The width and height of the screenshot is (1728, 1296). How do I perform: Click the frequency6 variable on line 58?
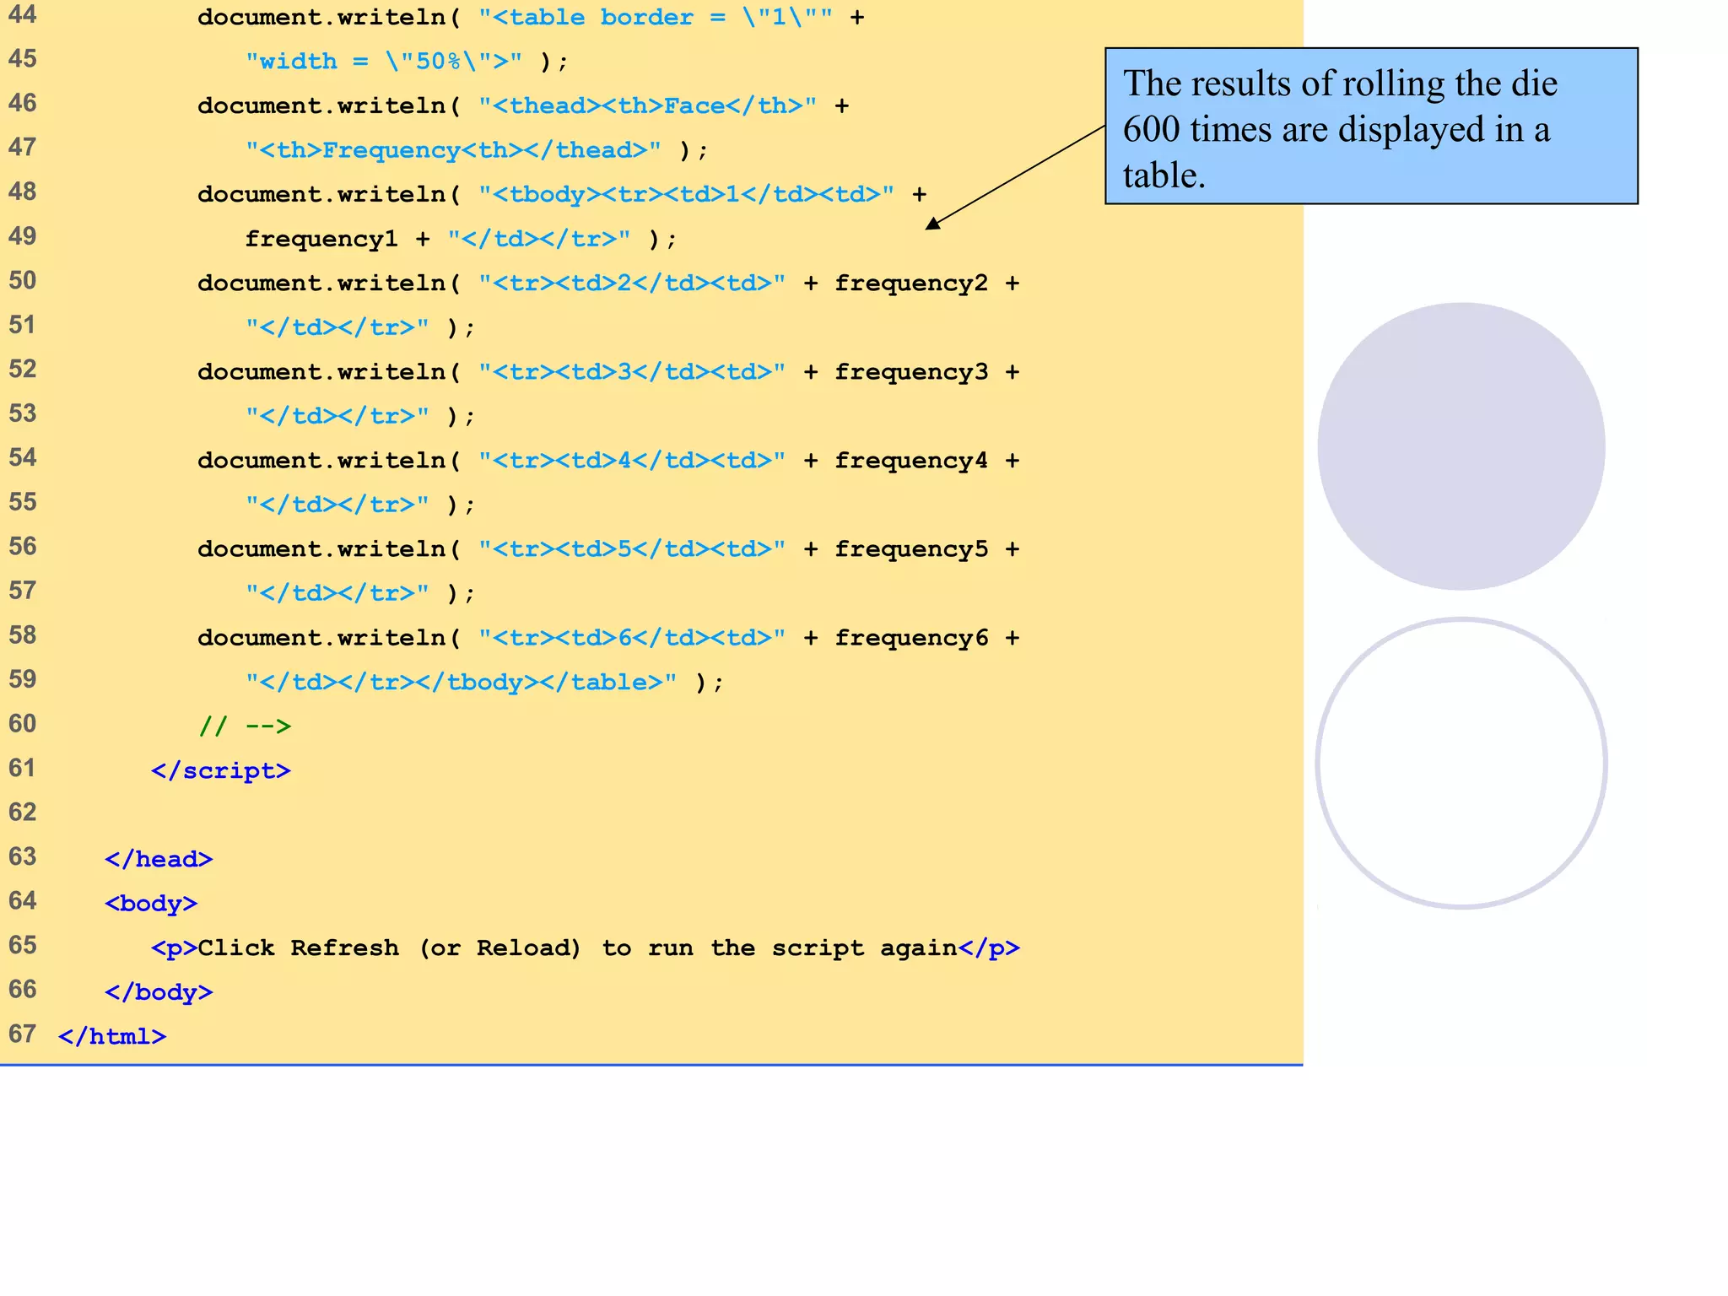click(x=910, y=637)
